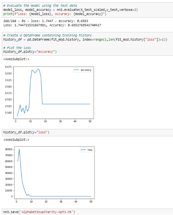The width and height of the screenshot is (173, 215).
Task: Click the '268/268 - 0s' output line
Action: point(46,21)
